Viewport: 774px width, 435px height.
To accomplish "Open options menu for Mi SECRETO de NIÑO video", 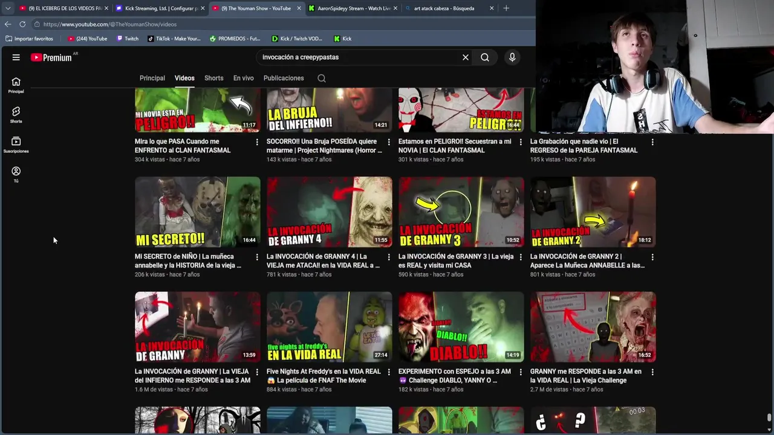I will [257, 257].
